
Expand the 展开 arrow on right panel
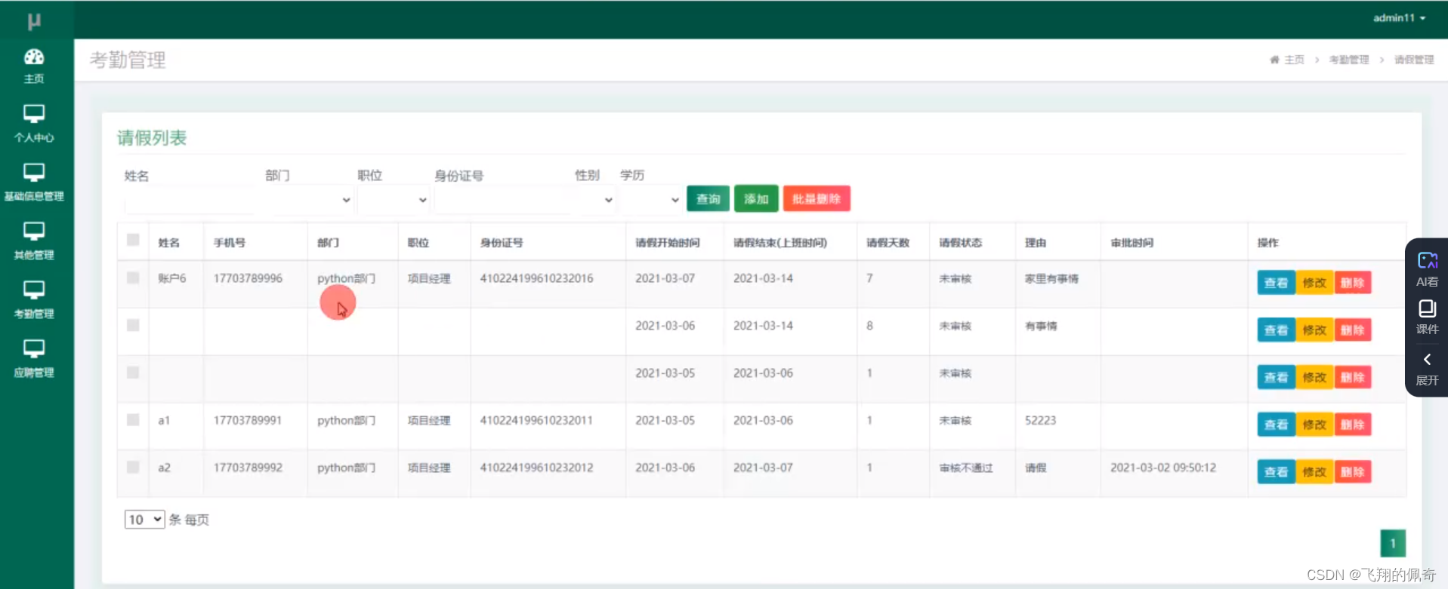coord(1427,369)
